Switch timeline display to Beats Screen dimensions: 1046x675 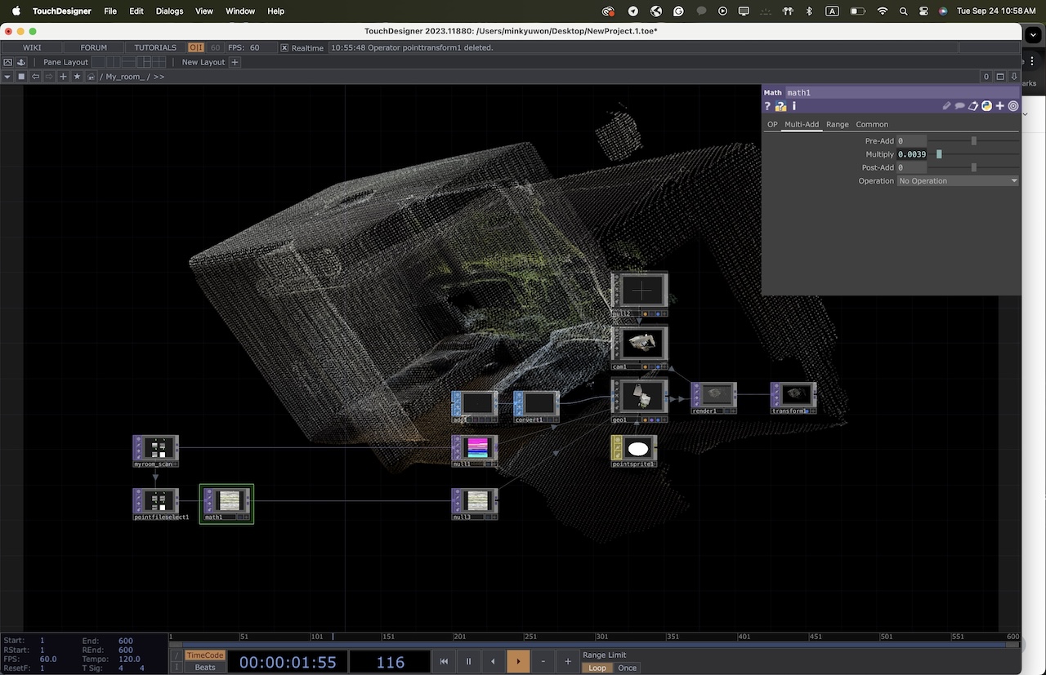point(205,668)
